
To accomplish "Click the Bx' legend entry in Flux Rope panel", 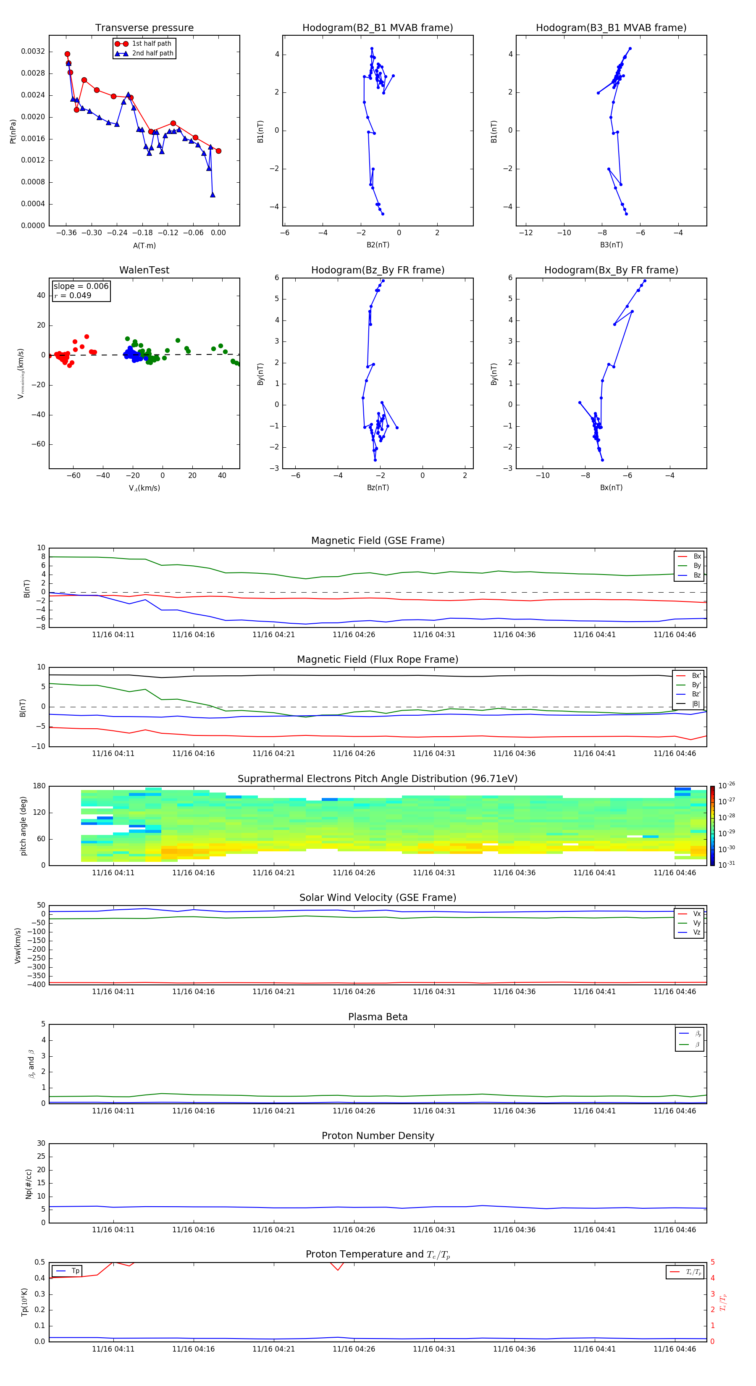I will click(689, 676).
